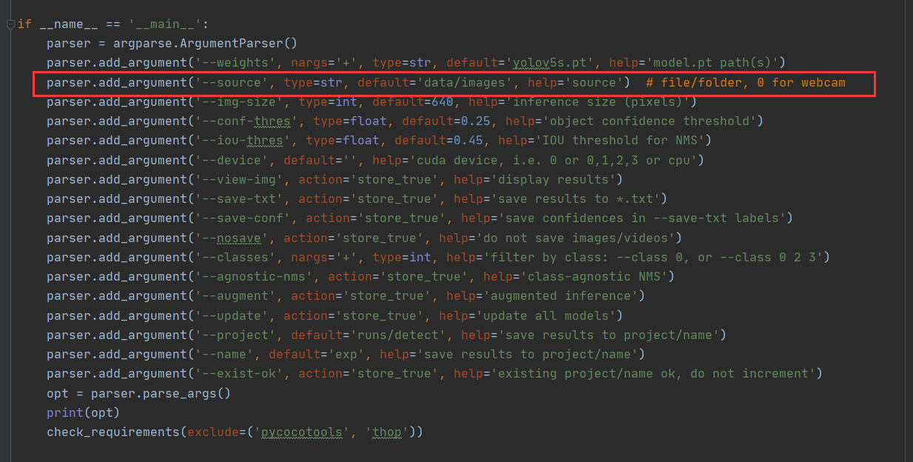
Task: Click 'class-agnostic NMS' help text
Action: [593, 276]
